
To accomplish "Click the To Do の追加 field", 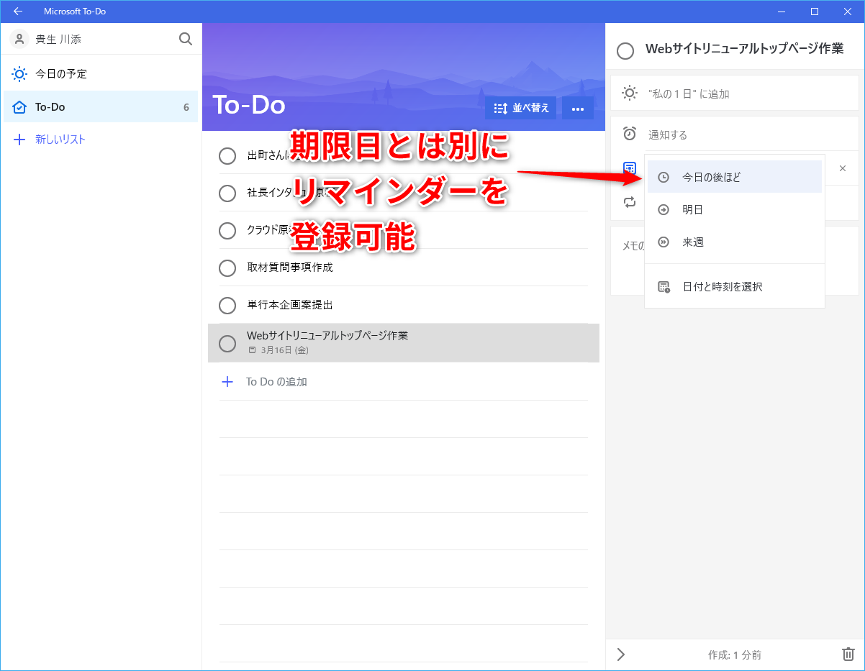I will click(404, 382).
